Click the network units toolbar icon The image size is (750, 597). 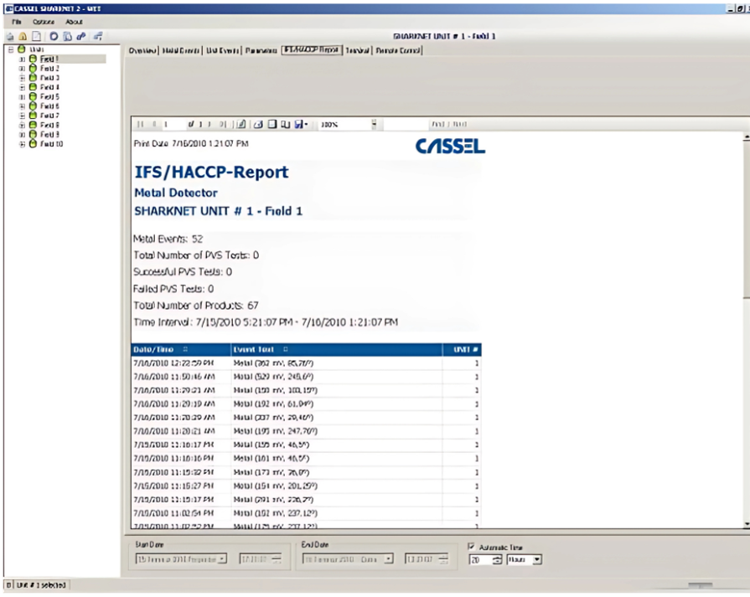[98, 36]
